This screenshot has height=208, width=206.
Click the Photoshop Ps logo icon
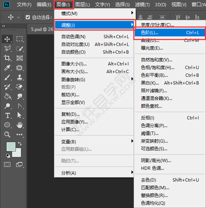7,5
